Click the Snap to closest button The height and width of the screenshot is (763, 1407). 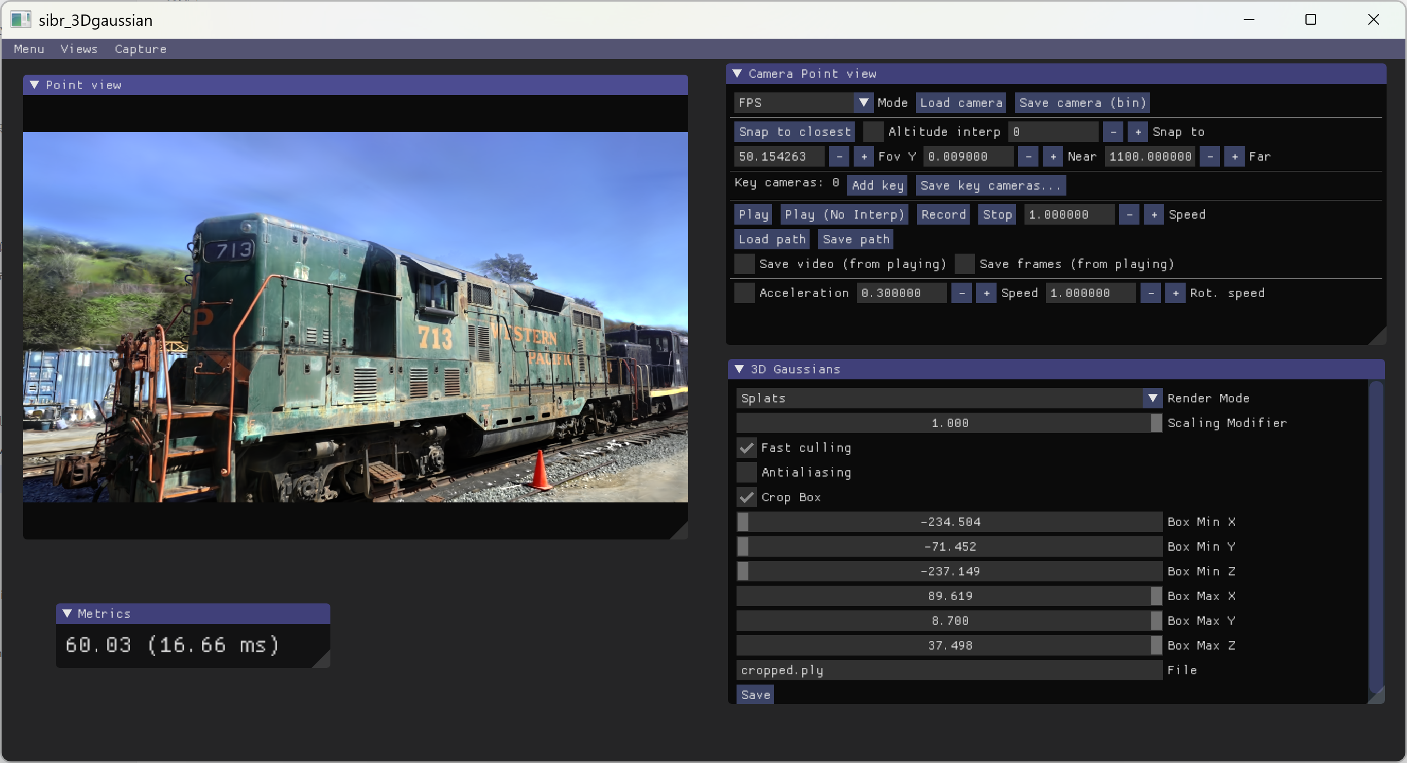coord(794,132)
